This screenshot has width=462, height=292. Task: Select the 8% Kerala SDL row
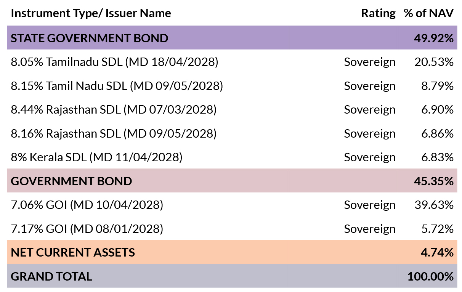pos(232,157)
